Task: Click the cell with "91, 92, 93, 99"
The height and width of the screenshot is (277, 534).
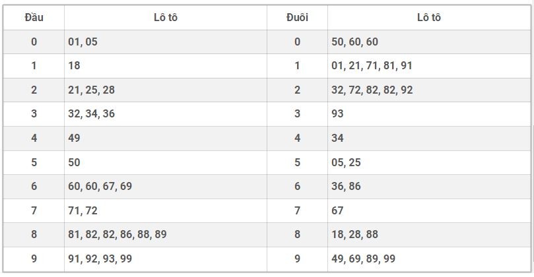Action: coord(100,259)
